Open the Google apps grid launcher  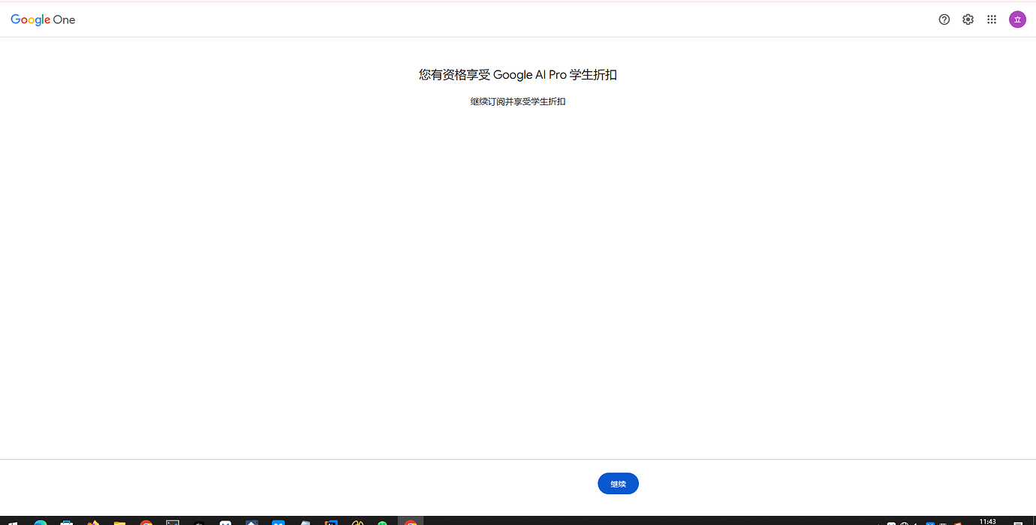[x=992, y=19]
